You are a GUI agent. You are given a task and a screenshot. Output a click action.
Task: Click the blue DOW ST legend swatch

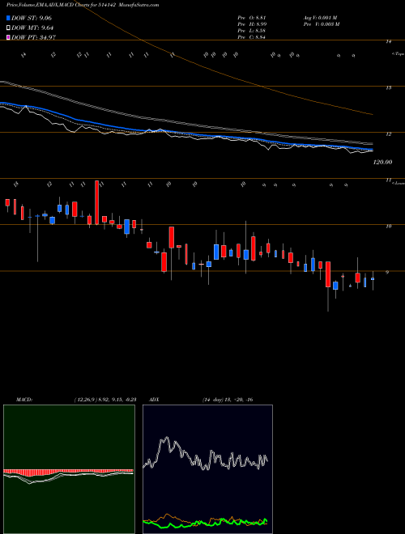coord(8,18)
